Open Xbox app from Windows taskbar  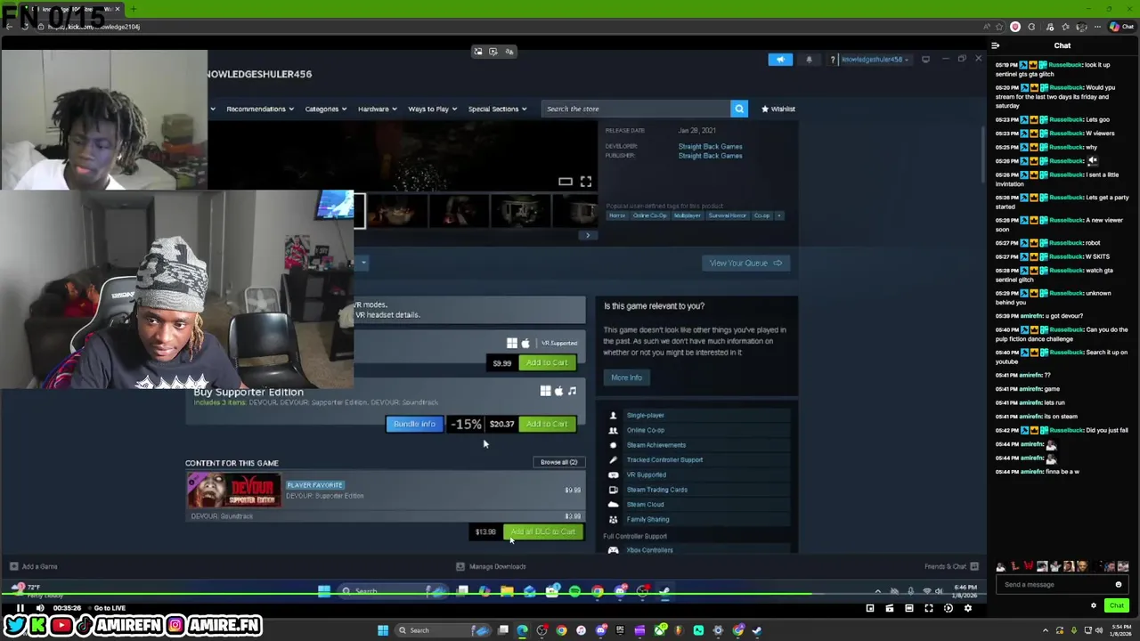pos(660,630)
